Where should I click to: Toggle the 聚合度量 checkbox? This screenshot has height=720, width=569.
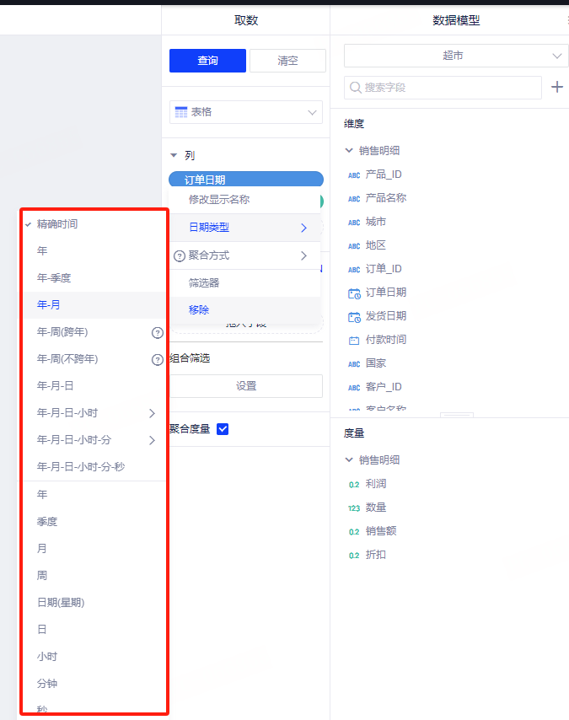tap(223, 429)
